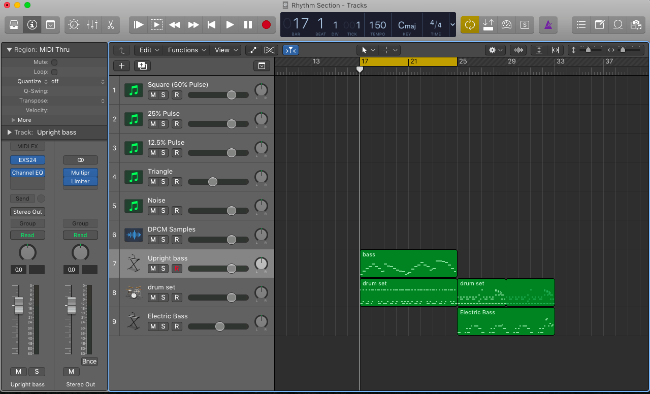Click the EXS24 instrument slot
650x394 pixels.
[x=27, y=159]
